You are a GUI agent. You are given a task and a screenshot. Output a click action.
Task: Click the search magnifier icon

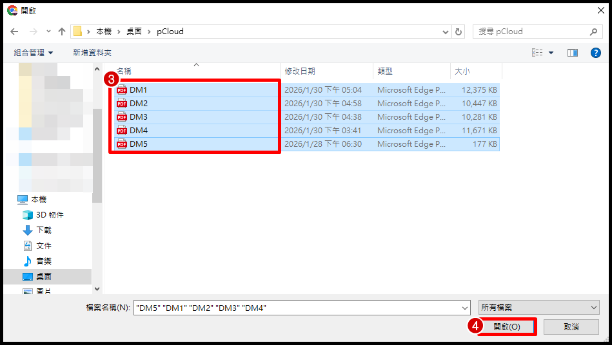[593, 32]
